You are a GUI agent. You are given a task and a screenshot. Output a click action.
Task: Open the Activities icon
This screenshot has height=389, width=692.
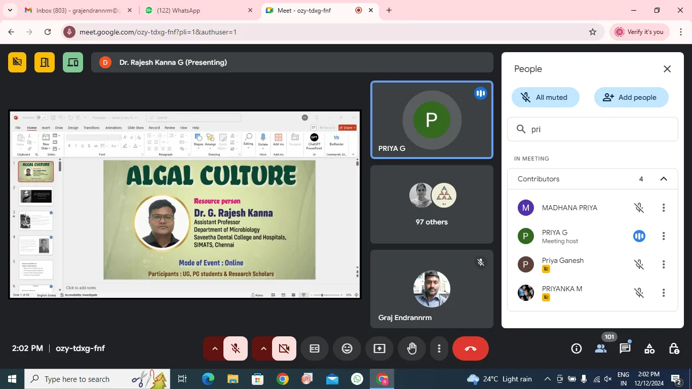coord(649,348)
